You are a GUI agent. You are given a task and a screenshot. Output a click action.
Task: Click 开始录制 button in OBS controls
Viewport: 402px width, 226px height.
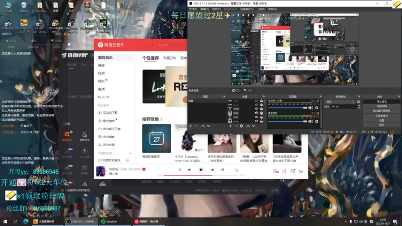382,106
